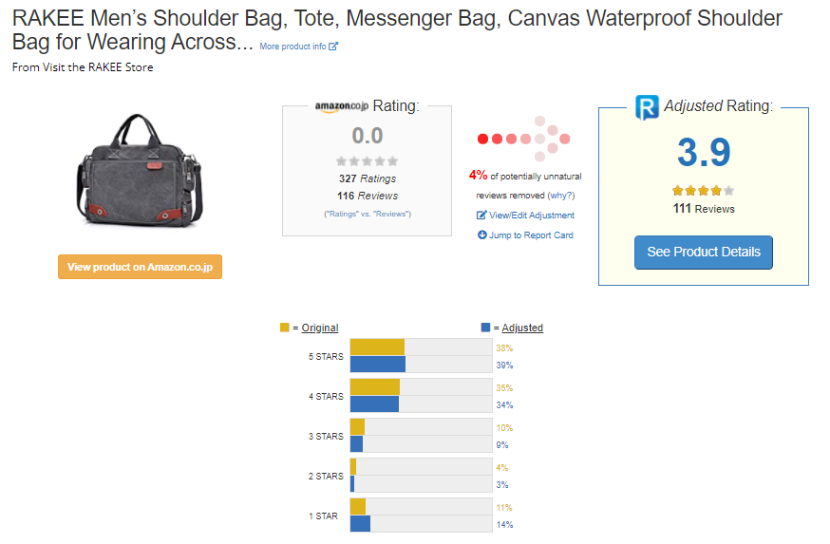Click the down arrow icon for Jump to Report Card
The height and width of the screenshot is (544, 830).
481,235
